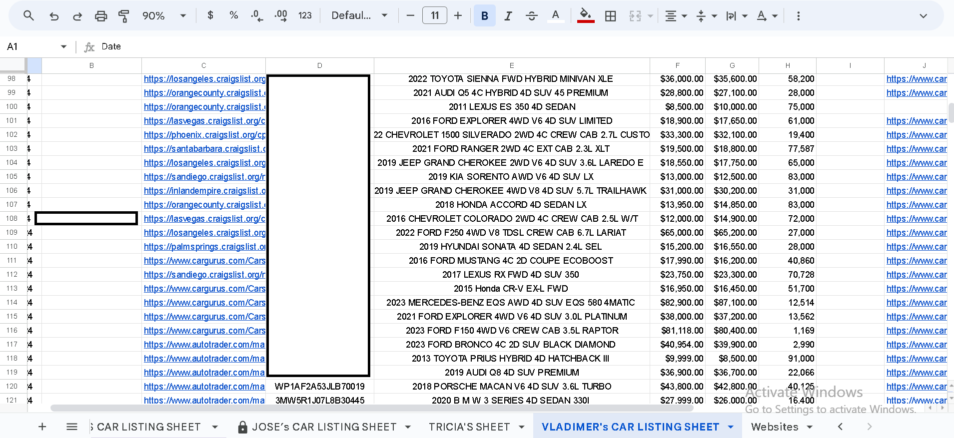
Task: Switch to TRICIA'S SHEET tab
Action: point(469,427)
